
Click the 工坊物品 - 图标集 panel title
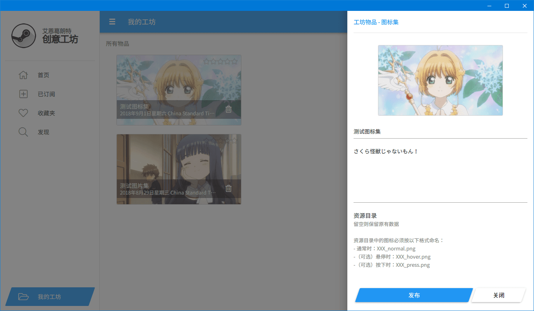(x=376, y=22)
